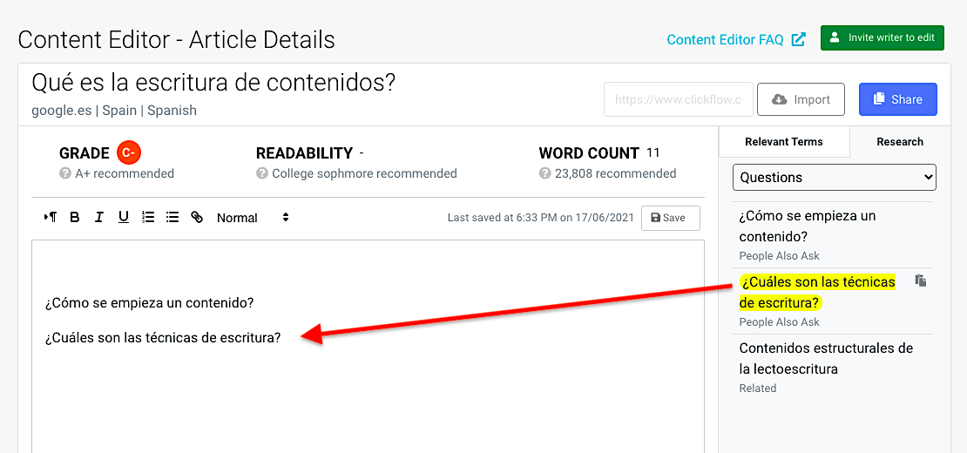Open Content Editor FAQ link
This screenshot has width=967, height=453.
coord(725,40)
